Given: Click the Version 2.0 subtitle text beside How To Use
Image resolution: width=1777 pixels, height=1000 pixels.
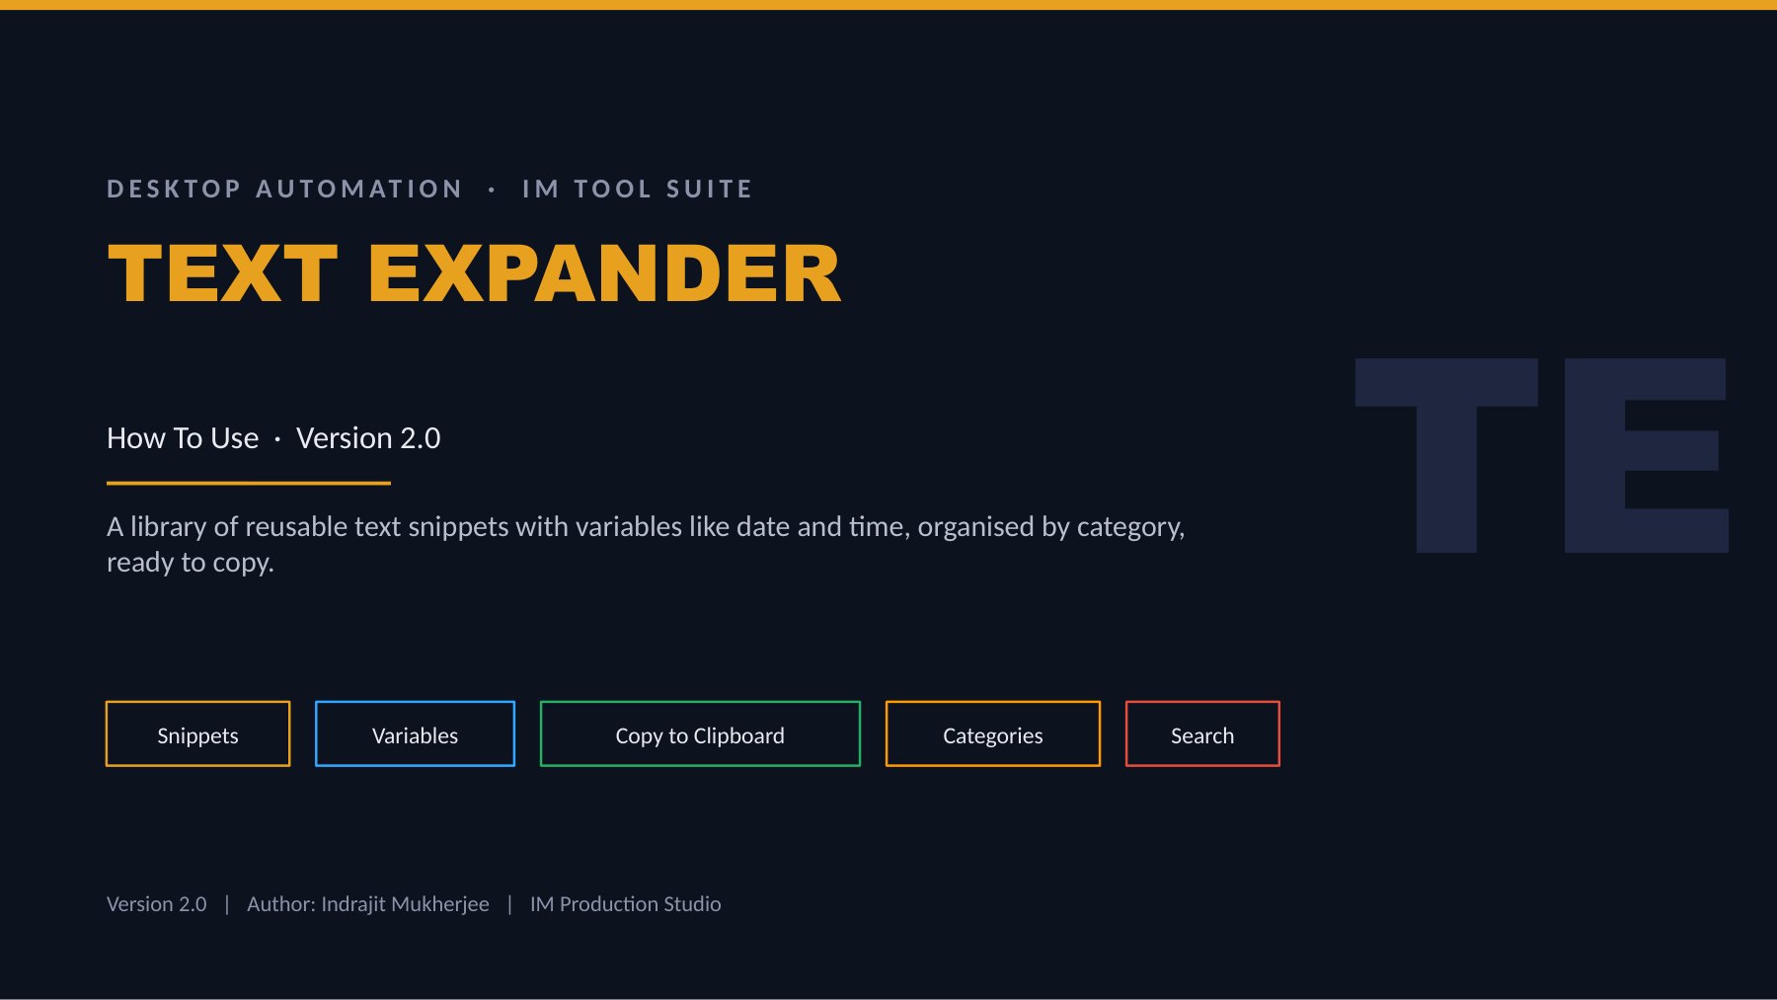Looking at the screenshot, I should coord(368,437).
